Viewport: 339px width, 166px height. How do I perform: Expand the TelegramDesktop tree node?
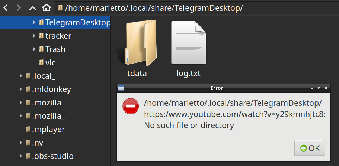[x=34, y=22]
